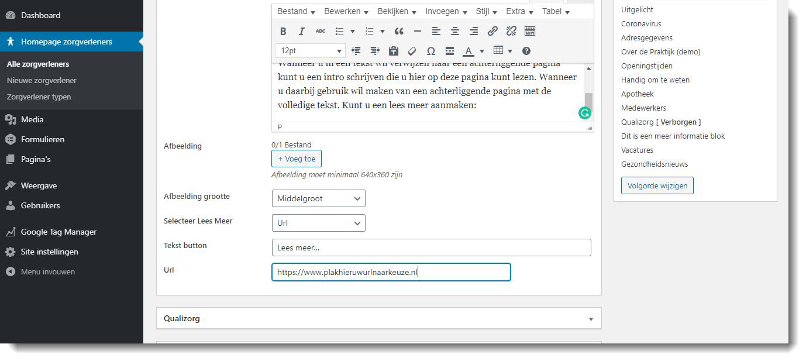Open the Extra menu

tap(519, 12)
